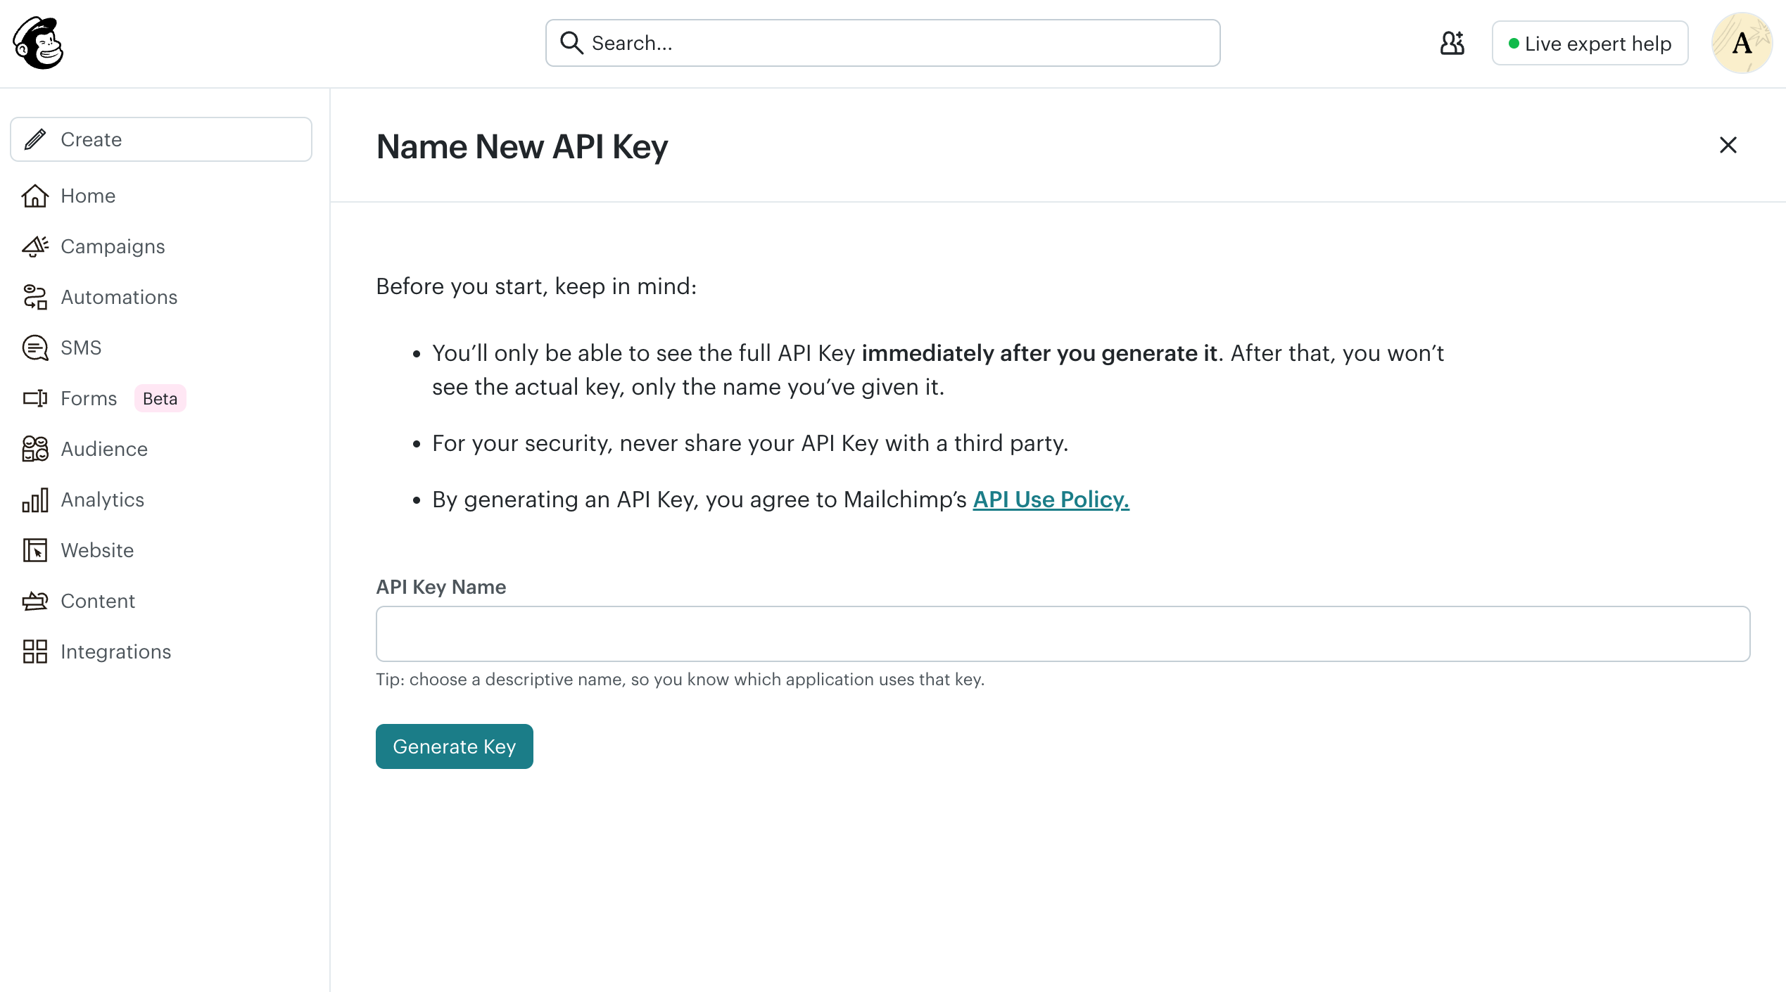This screenshot has height=992, width=1786.
Task: Open the API Use Policy link
Action: [1051, 500]
